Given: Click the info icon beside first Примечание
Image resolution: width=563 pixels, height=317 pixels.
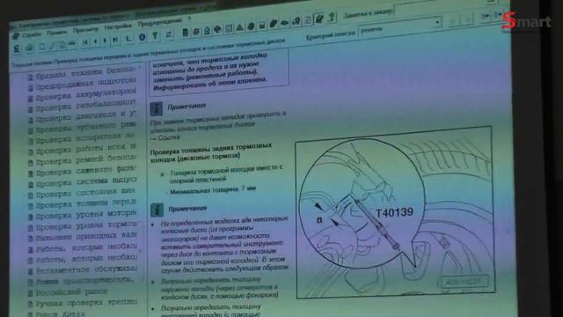Looking at the screenshot, I should [x=157, y=108].
